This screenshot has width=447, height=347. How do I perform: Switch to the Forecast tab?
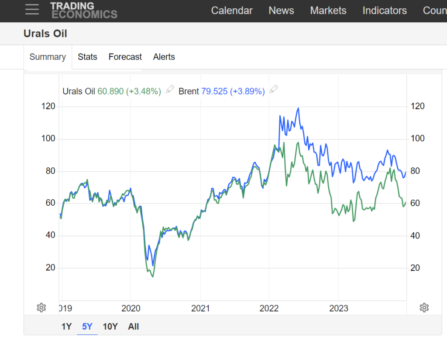point(125,57)
